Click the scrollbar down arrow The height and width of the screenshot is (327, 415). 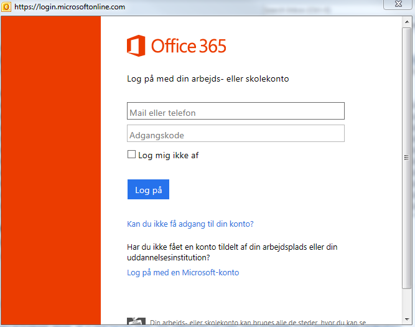click(407, 320)
